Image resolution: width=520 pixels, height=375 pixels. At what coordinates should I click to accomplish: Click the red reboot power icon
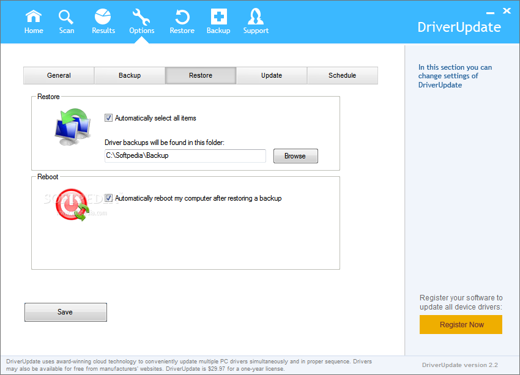click(72, 205)
